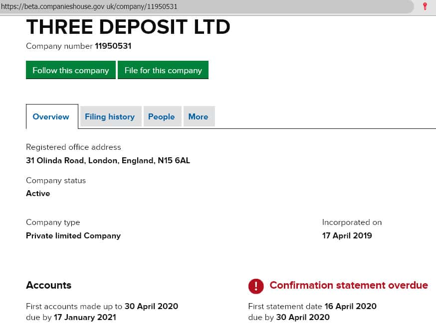Screen dimensions: 436x329
Task: Click the Follow this company button
Action: coord(70,70)
